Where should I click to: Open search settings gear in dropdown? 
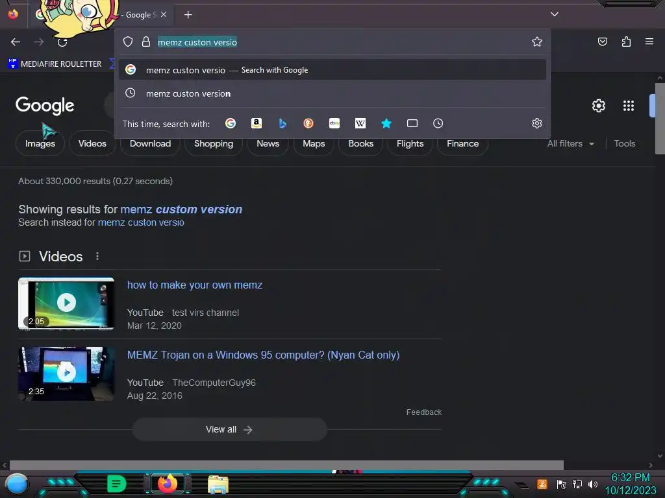tap(537, 123)
